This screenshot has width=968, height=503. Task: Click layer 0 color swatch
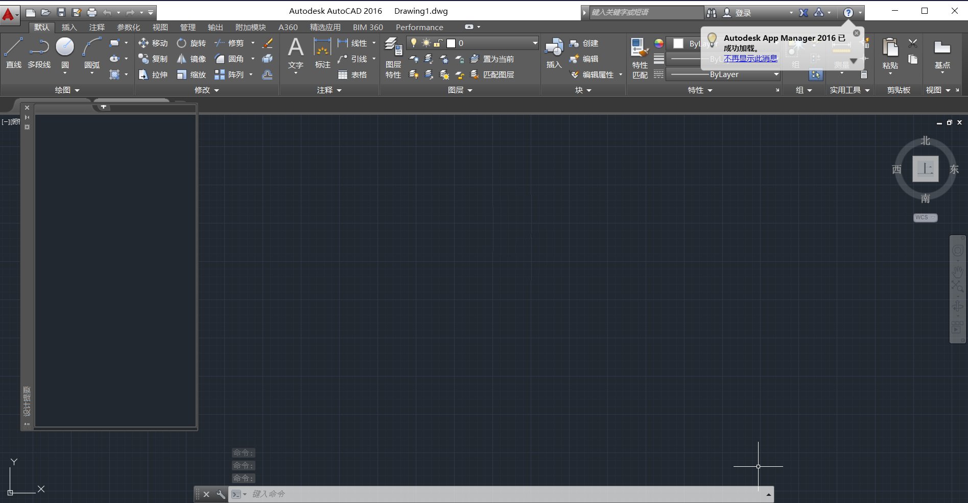(x=451, y=43)
